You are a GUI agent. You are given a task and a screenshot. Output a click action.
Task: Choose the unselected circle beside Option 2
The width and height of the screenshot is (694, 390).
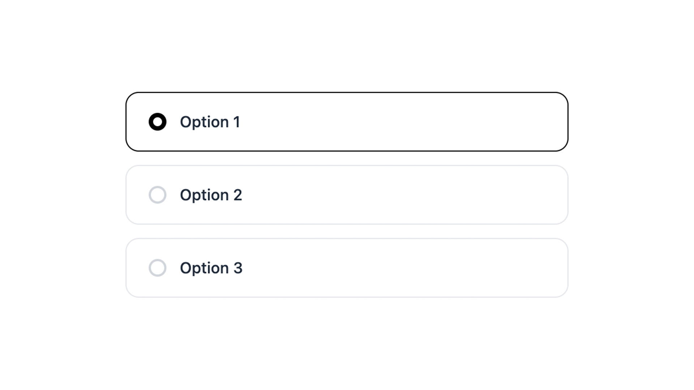(158, 195)
